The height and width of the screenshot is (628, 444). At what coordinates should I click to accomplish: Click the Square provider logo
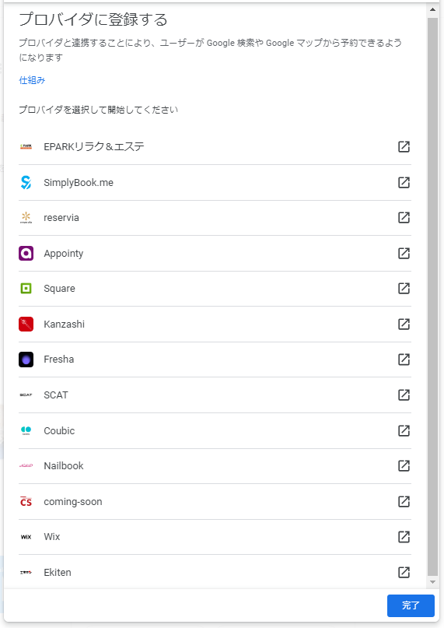pyautogui.click(x=26, y=289)
